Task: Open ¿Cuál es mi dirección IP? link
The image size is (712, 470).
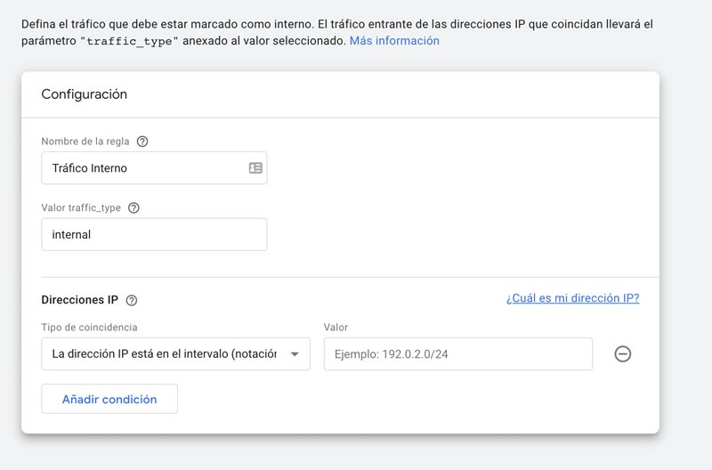Action: pos(572,298)
